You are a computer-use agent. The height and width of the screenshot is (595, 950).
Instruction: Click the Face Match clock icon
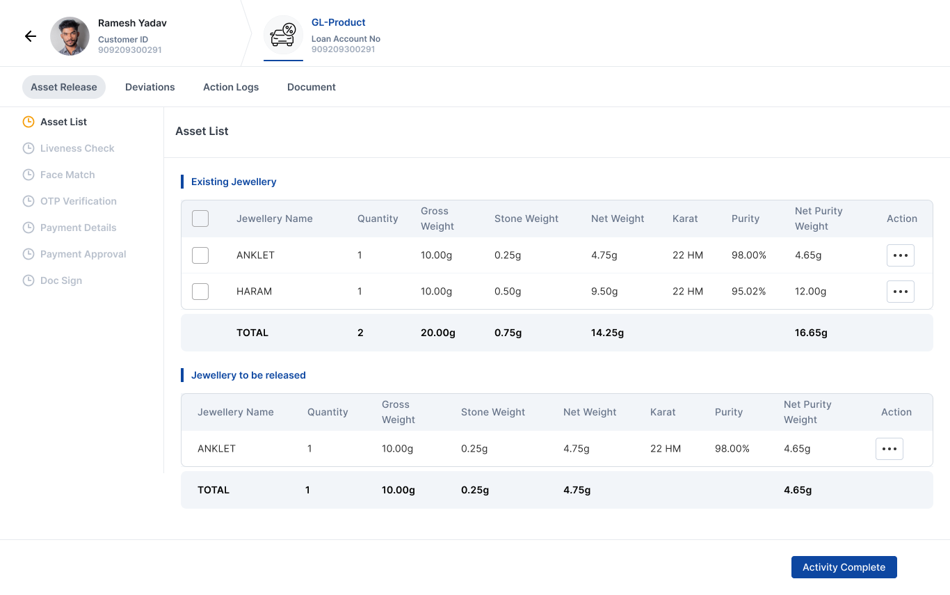[x=29, y=175]
